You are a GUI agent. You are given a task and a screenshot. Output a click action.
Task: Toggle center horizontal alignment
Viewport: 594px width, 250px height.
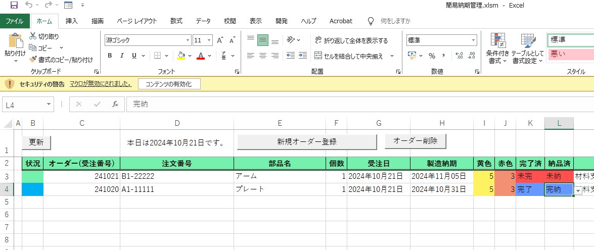click(x=263, y=56)
